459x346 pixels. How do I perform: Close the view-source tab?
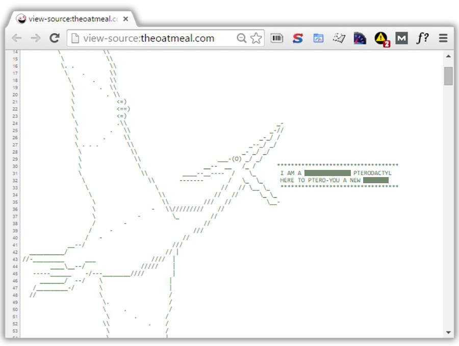tap(125, 19)
